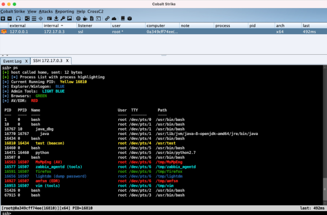Viewport: 327px width, 215px height.
Task: Switch to the session table view icon
Action: (x=34, y=18)
